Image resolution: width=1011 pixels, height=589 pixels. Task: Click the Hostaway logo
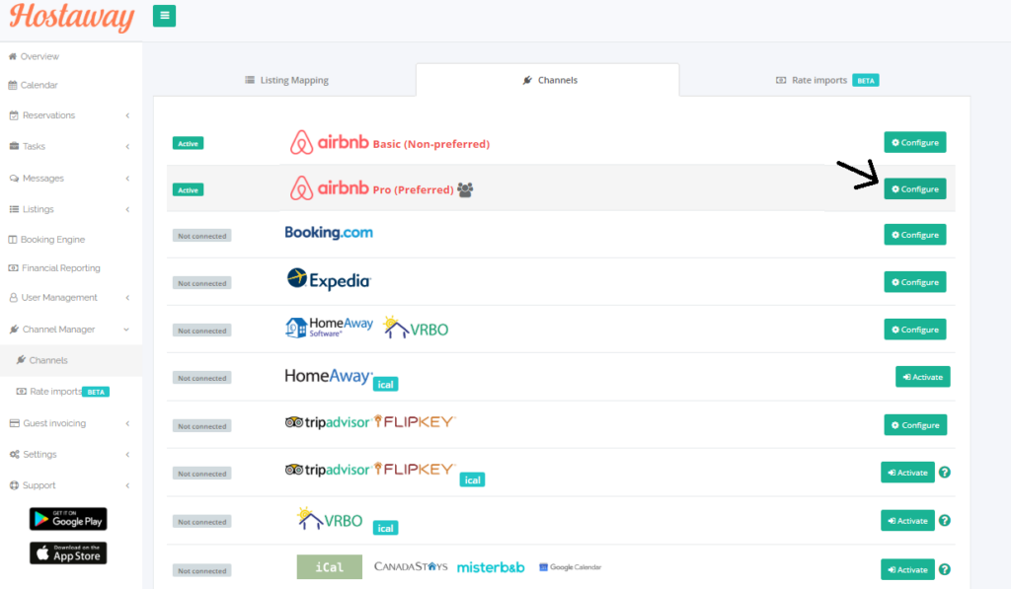[71, 17]
